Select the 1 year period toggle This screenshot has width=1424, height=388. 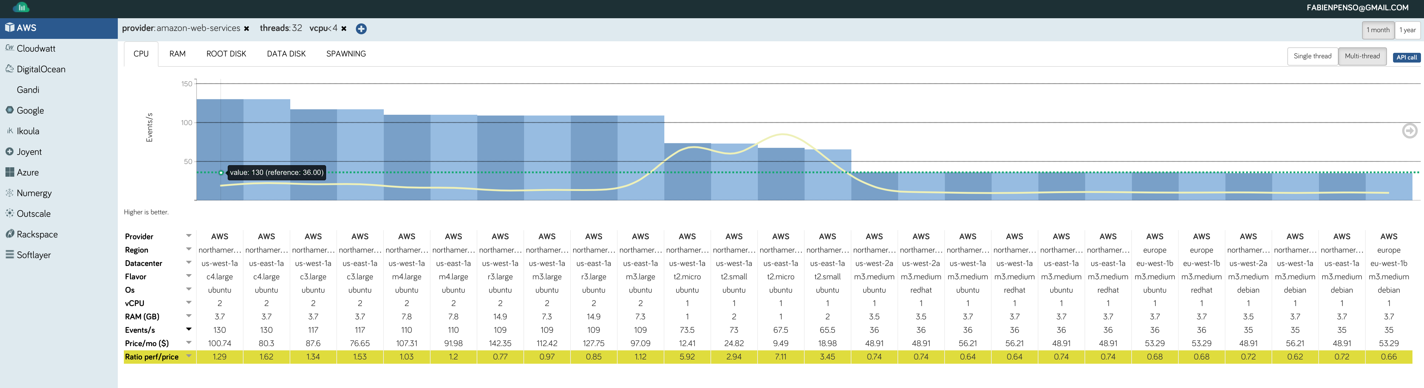click(x=1407, y=30)
